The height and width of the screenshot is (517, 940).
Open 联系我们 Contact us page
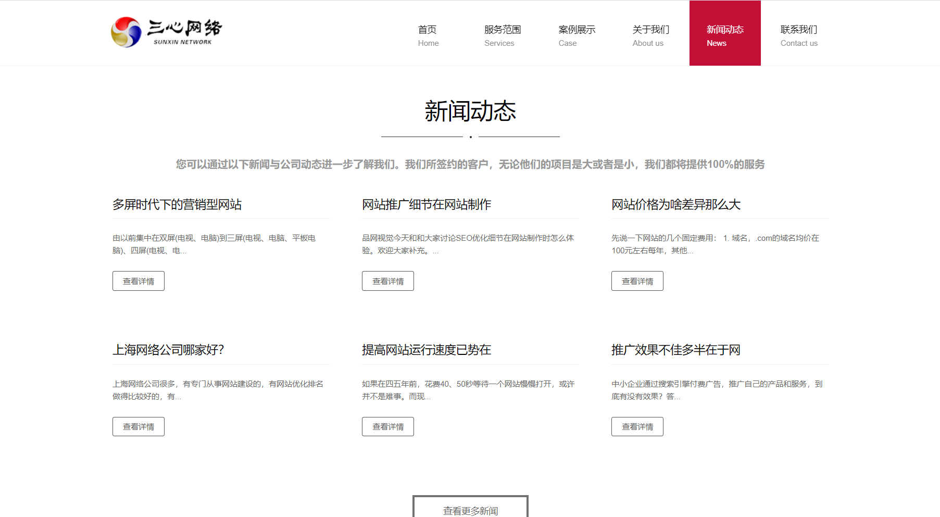coord(798,35)
